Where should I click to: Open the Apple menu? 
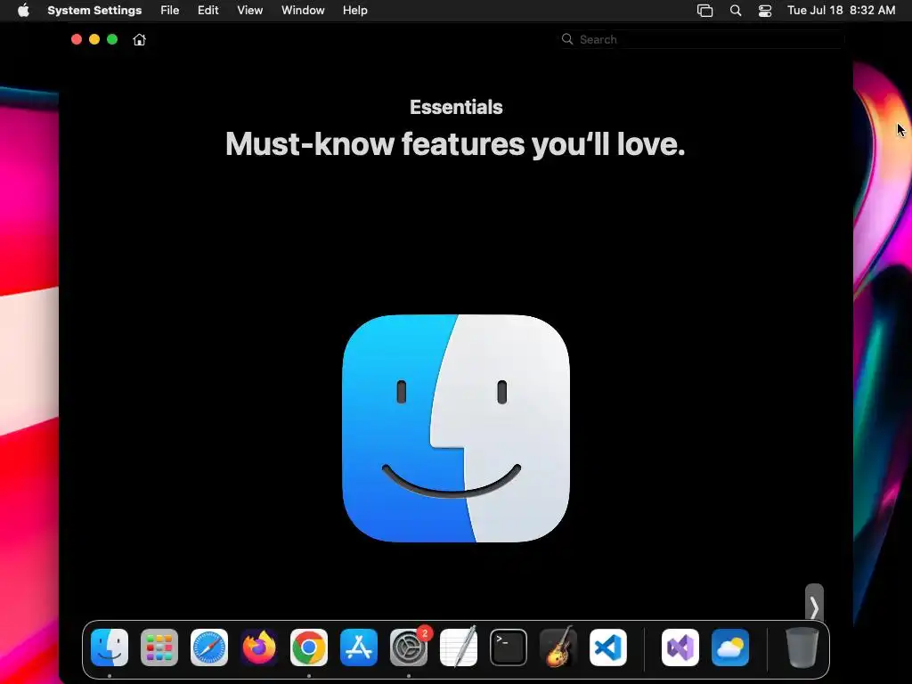[23, 11]
